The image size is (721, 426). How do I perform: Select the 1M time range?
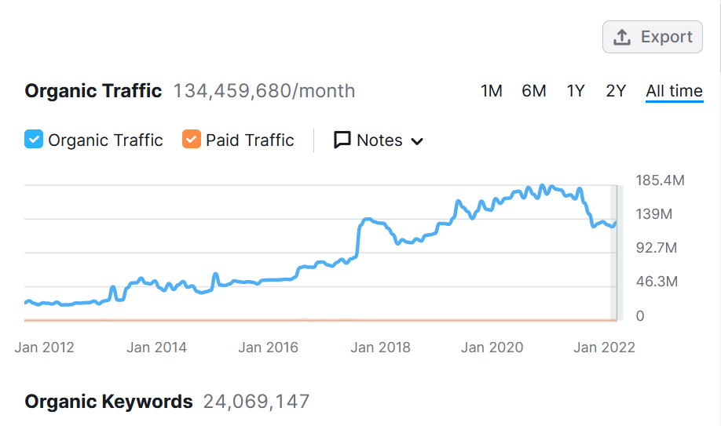point(491,91)
